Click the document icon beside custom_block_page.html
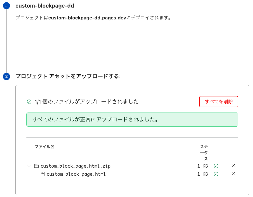This screenshot has height=197, width=253. [43, 174]
